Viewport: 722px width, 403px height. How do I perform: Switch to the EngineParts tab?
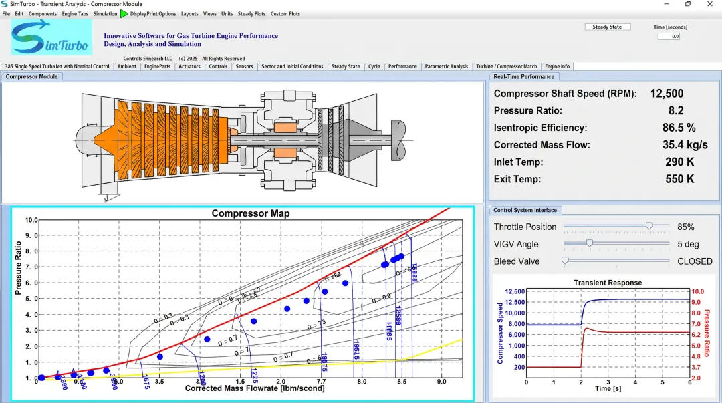pos(157,66)
